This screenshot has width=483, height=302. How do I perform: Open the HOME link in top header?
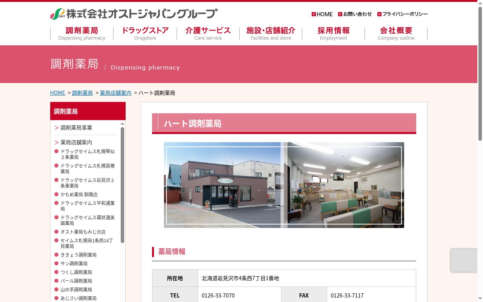[x=322, y=14]
